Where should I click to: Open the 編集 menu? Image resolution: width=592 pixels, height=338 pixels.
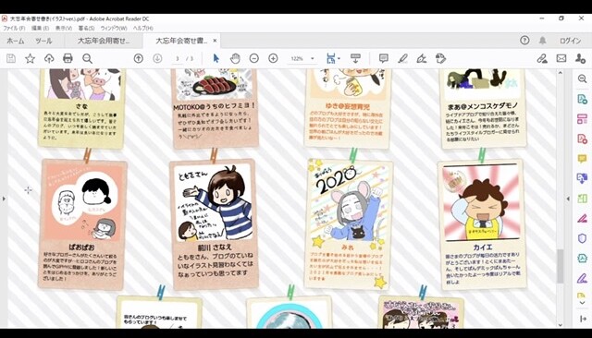(40, 29)
